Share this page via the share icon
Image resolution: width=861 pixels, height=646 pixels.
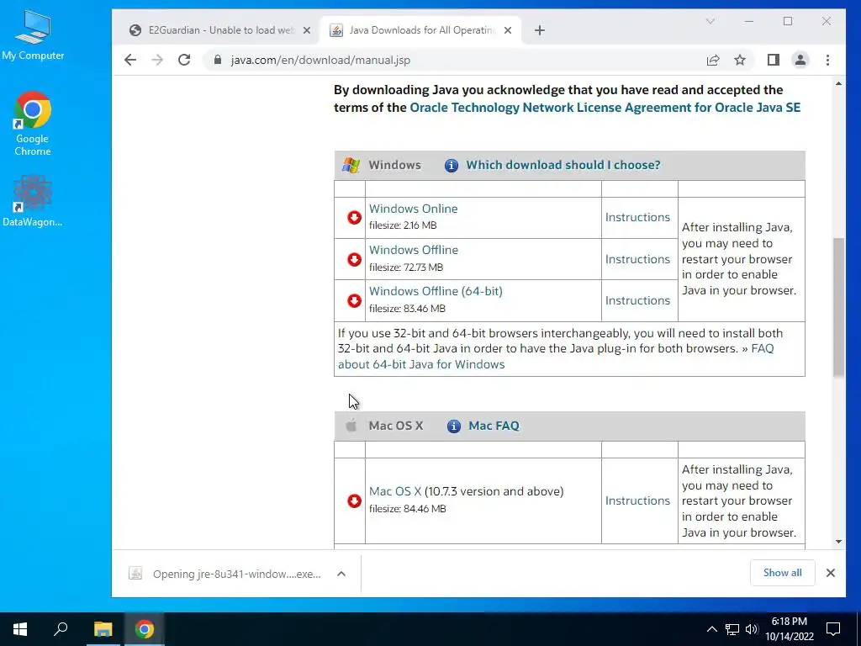tap(713, 60)
